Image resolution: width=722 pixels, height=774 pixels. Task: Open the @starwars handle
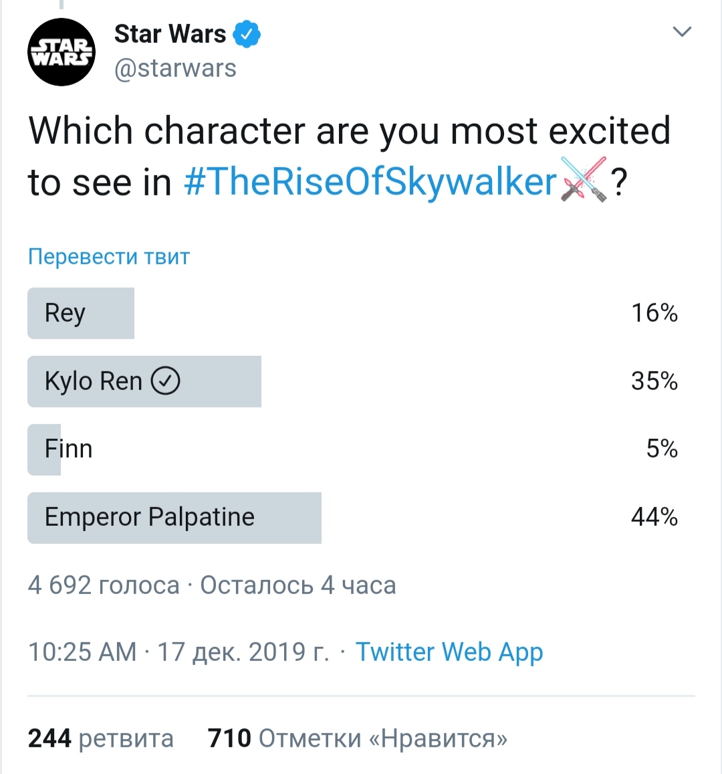tap(175, 68)
